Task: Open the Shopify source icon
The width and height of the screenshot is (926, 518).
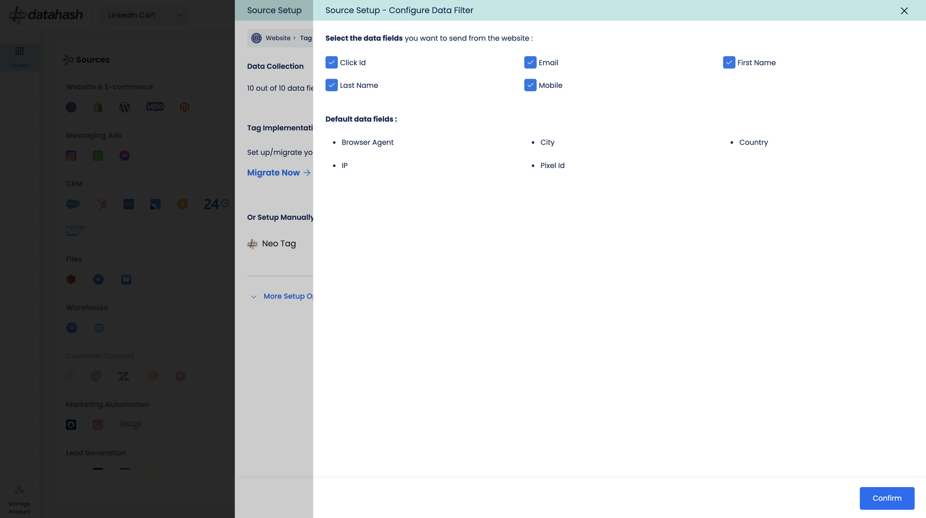Action: tap(98, 107)
